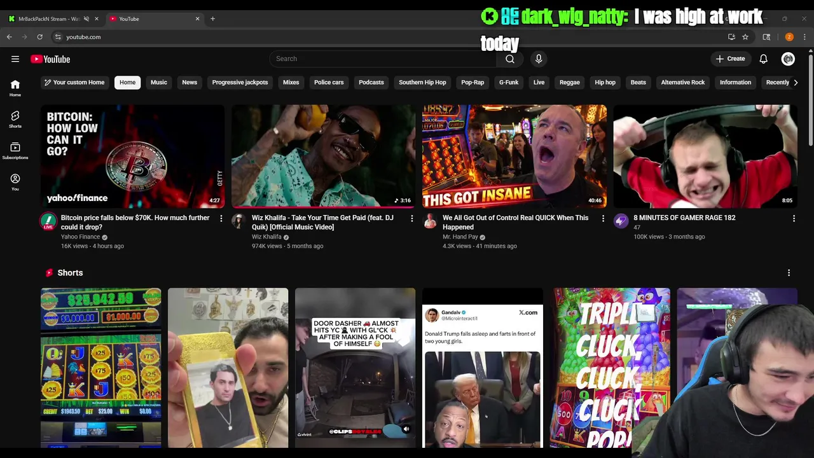Select the Alternative Rock chip
814x458 pixels.
[682, 82]
